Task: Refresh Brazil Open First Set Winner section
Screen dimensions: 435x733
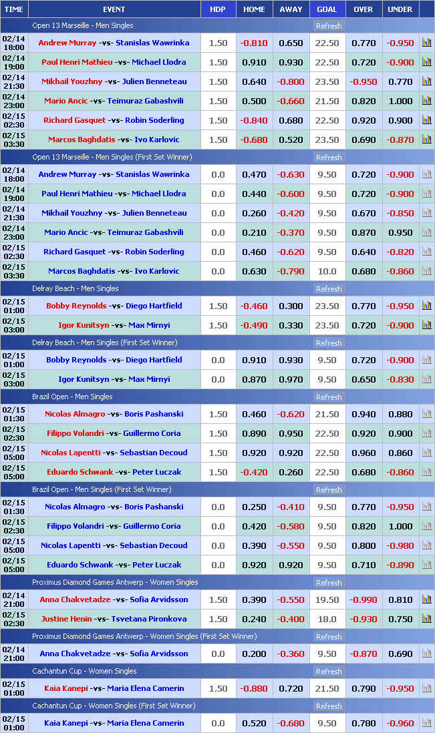Action: (x=329, y=490)
